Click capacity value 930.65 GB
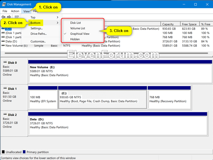The image size is (213, 160). tap(169, 29)
